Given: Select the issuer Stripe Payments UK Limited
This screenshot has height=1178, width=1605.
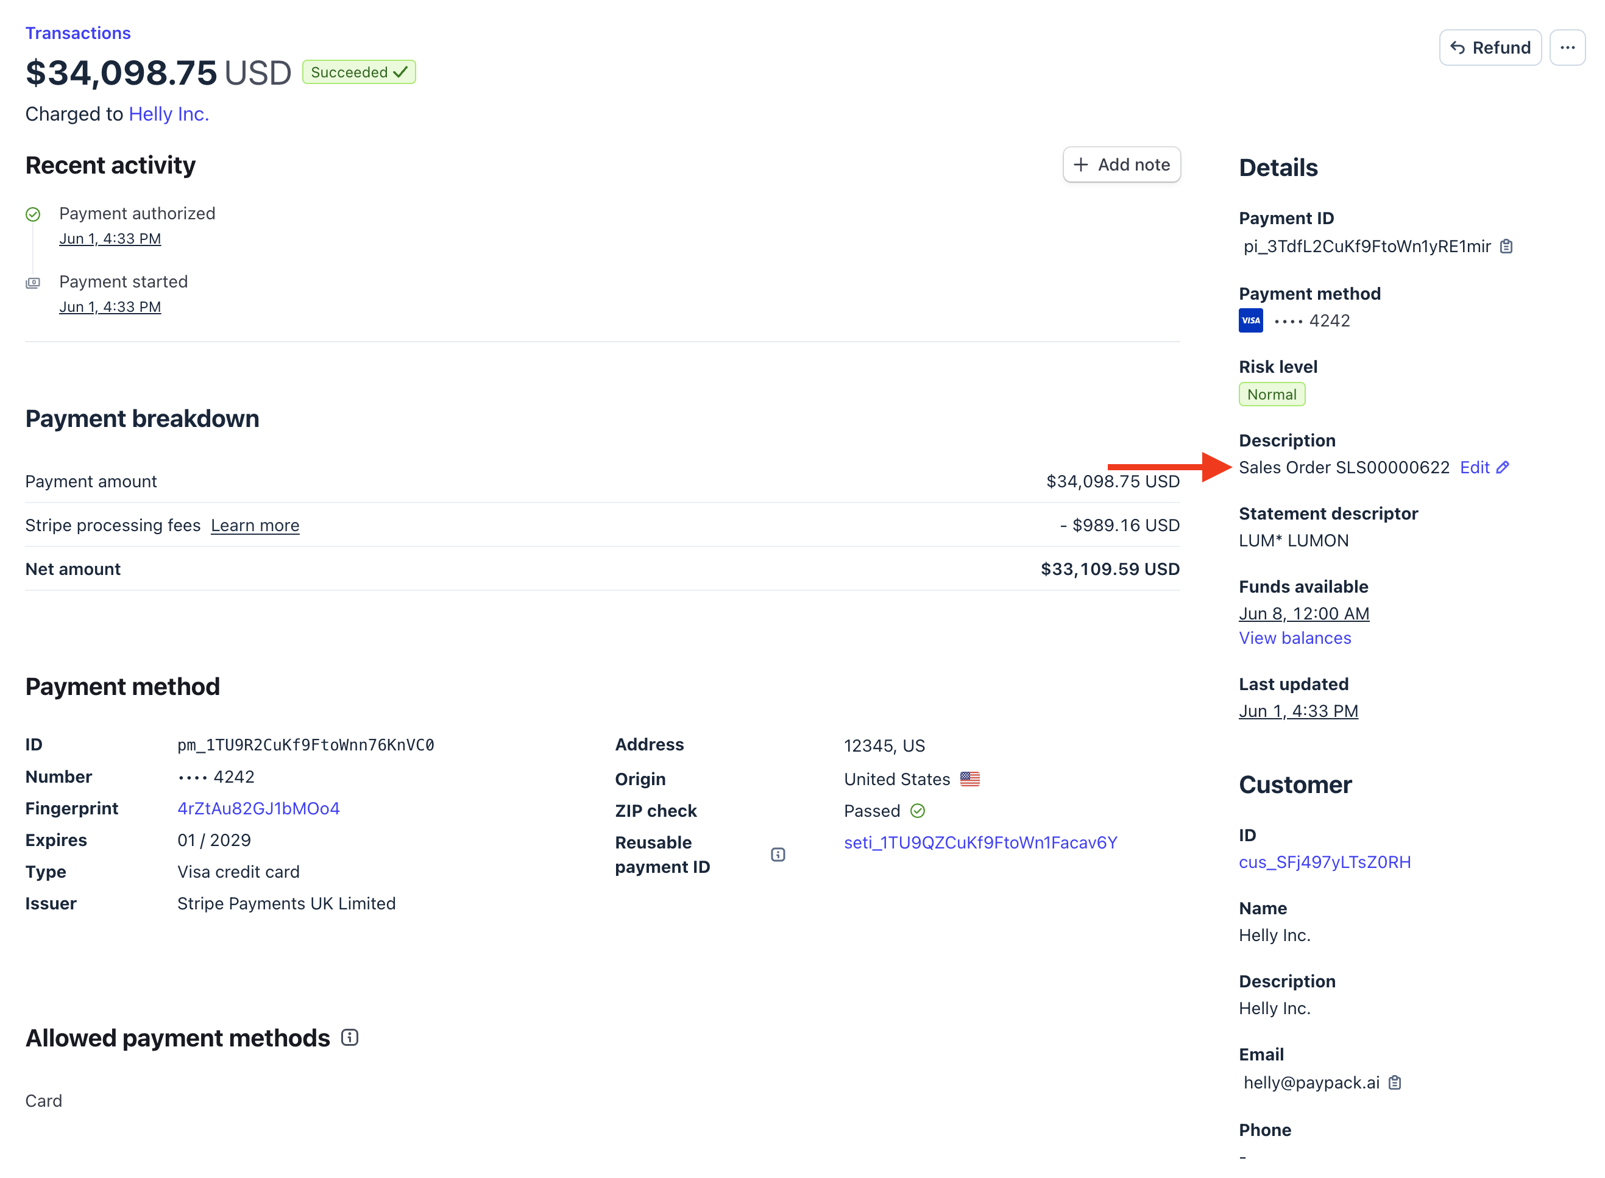Looking at the screenshot, I should (x=286, y=903).
